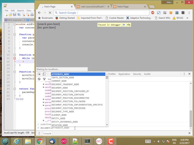The width and height of the screenshot is (194, 145).
Task: Open the console filter icon
Action: 44,79
